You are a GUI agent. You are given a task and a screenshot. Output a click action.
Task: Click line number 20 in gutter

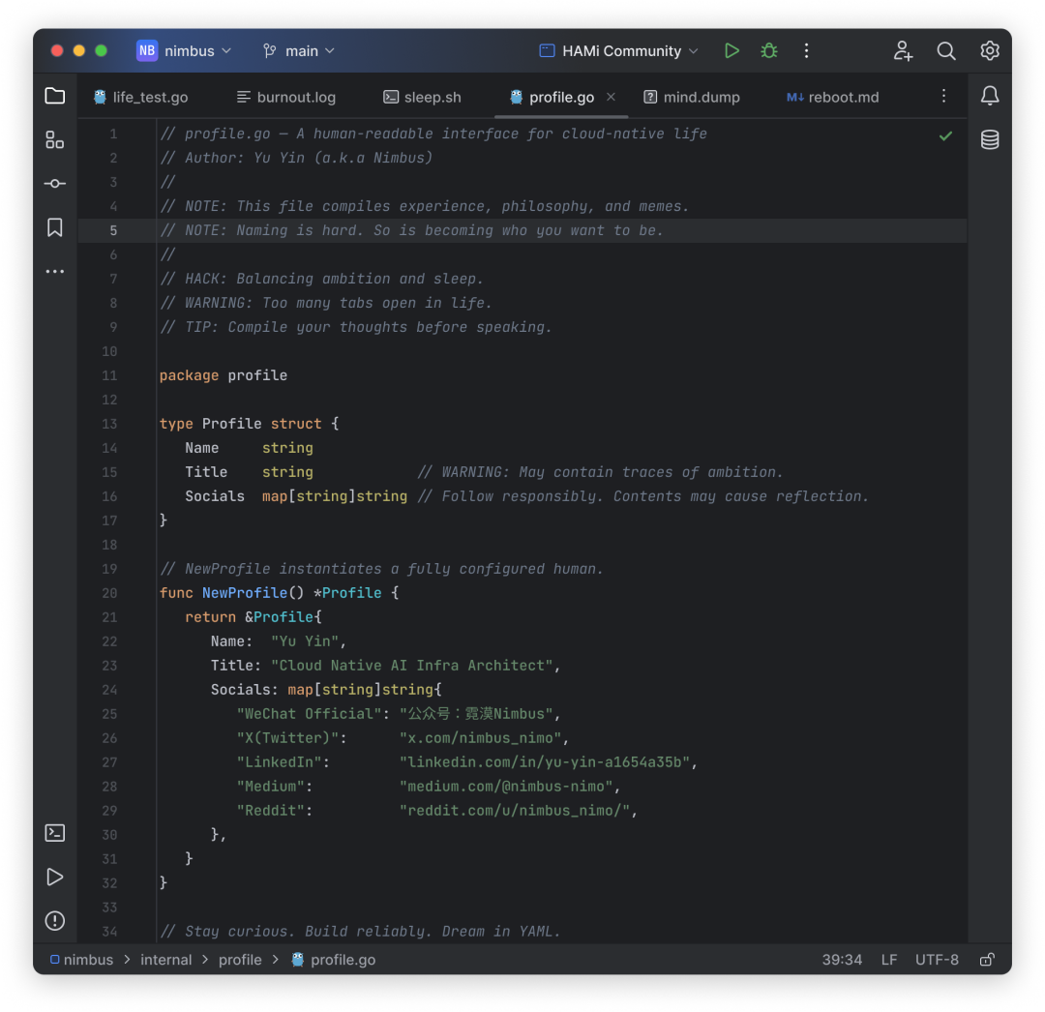[109, 593]
